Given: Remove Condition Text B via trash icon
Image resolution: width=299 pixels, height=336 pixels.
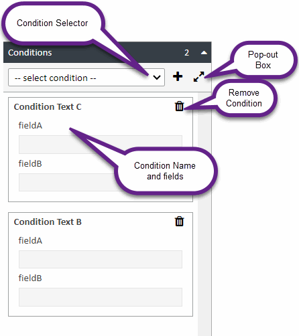Looking at the screenshot, I should (179, 222).
